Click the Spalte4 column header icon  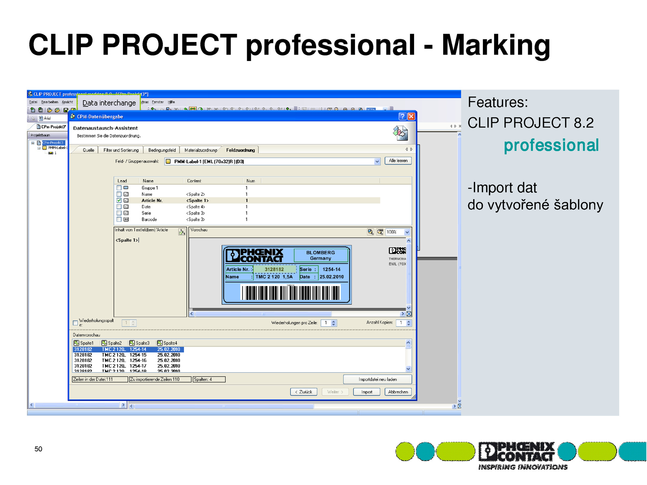(x=159, y=343)
